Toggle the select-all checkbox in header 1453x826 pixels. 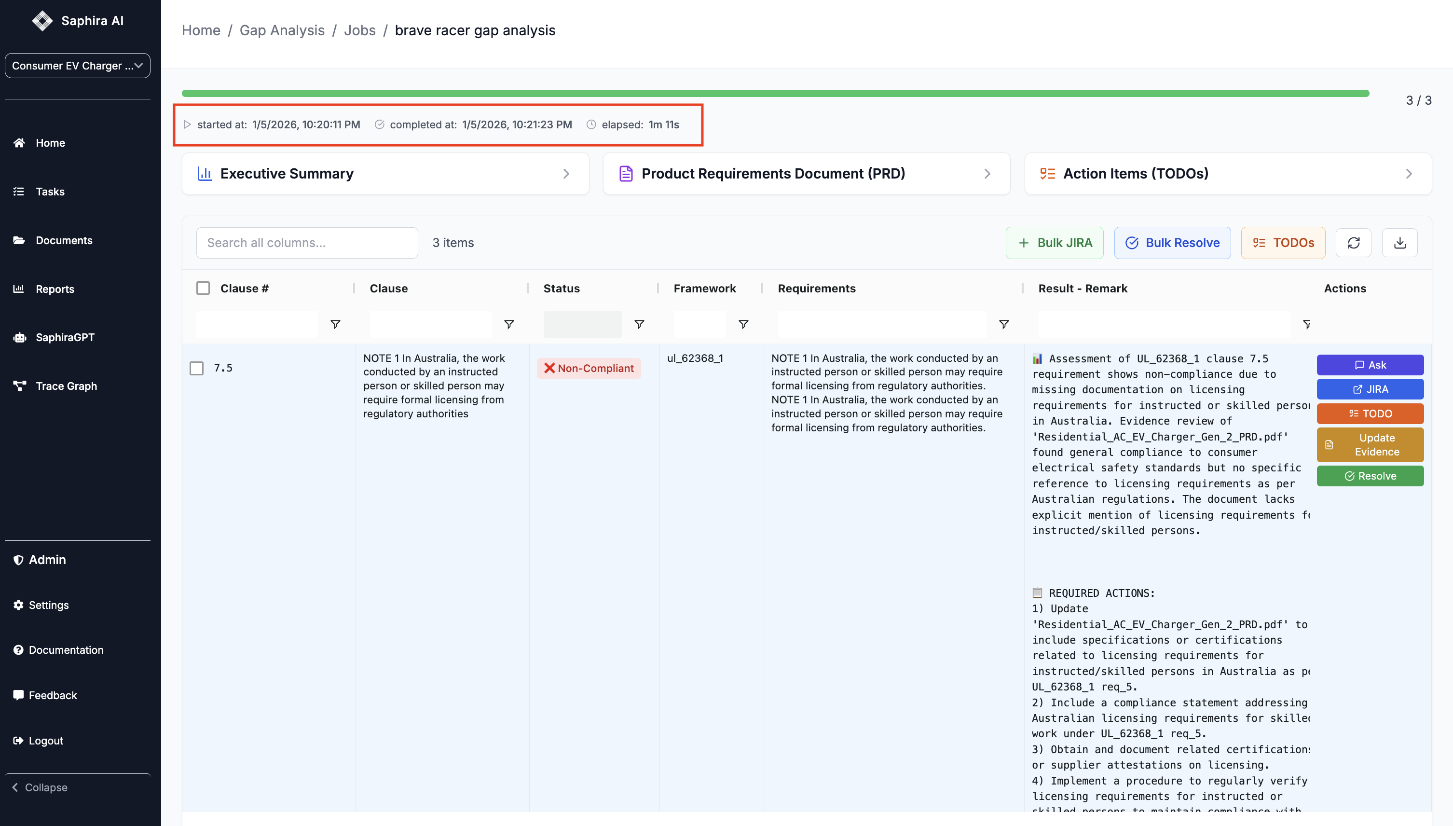point(203,288)
